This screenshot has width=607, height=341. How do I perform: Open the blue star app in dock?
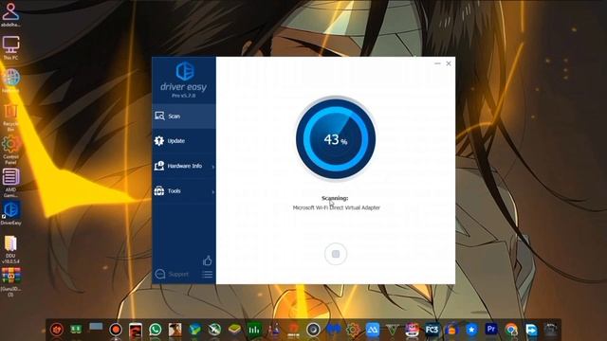471,330
